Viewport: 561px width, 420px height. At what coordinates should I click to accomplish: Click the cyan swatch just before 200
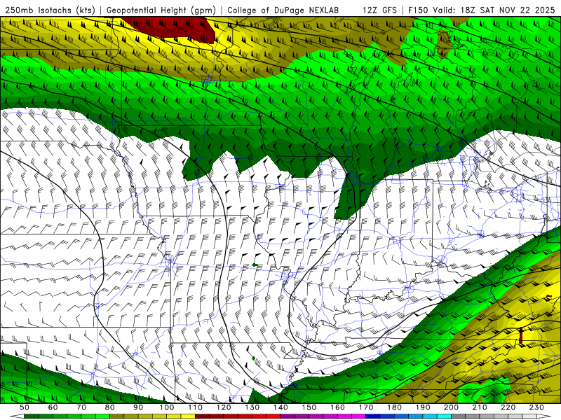(444, 416)
